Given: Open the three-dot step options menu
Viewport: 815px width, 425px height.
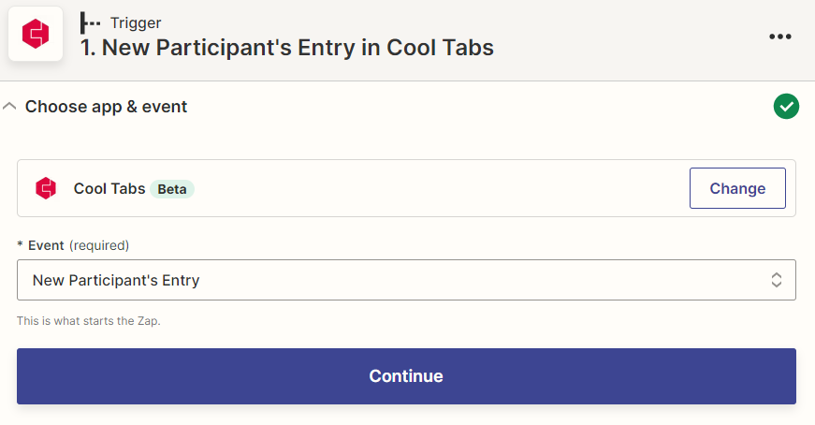Looking at the screenshot, I should pos(780,37).
